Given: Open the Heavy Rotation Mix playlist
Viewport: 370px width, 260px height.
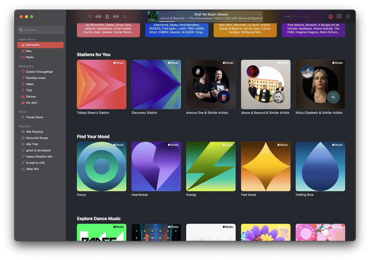Looking at the screenshot, I should point(39,157).
